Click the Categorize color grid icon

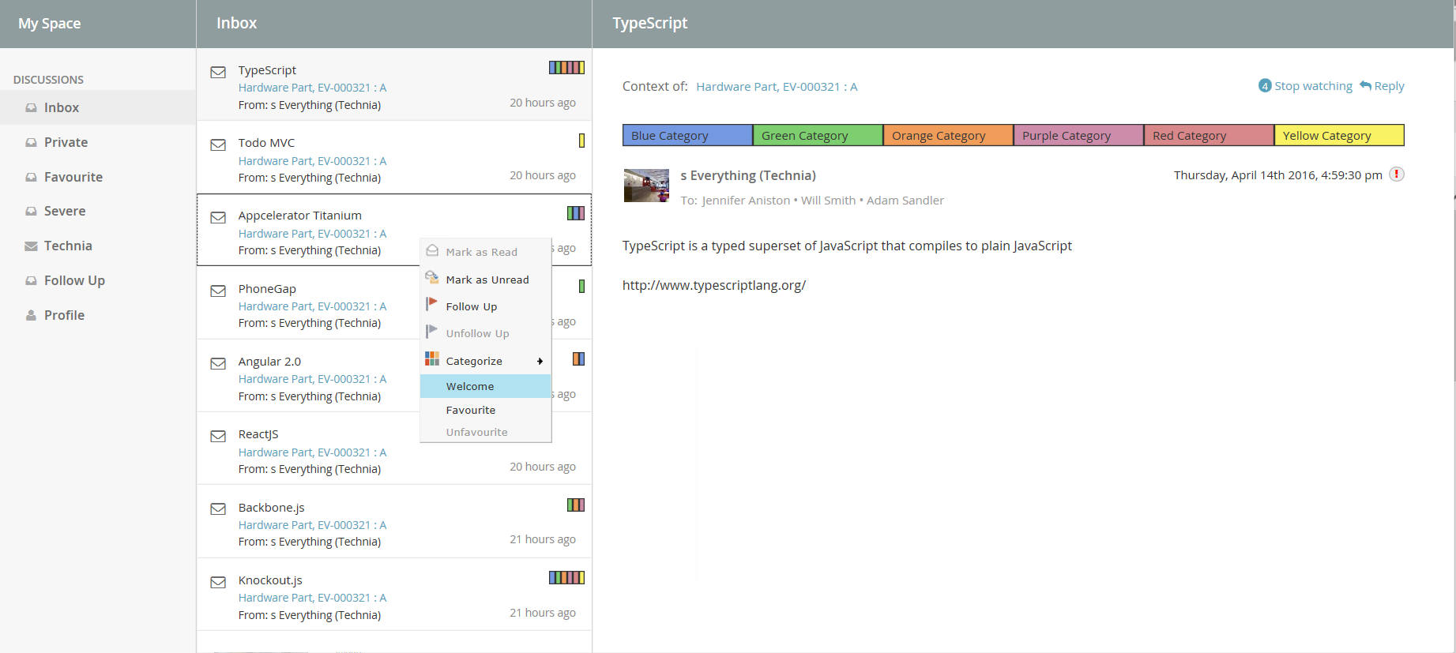click(x=432, y=359)
